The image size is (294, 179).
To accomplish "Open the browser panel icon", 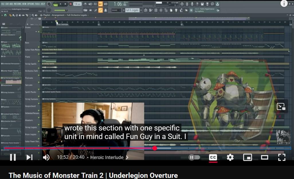I will pyautogui.click(x=166, y=10).
